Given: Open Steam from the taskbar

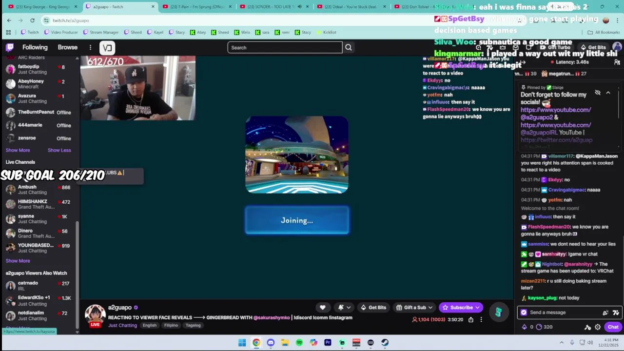Looking at the screenshot, I should [385, 343].
